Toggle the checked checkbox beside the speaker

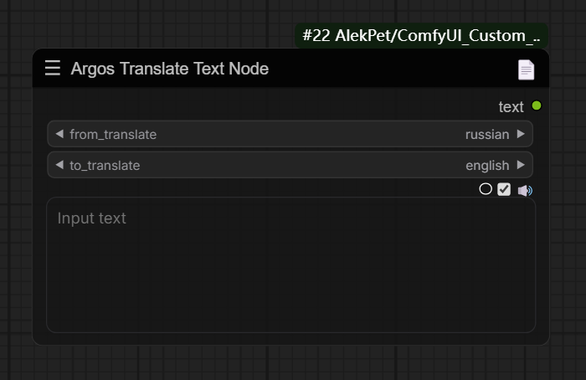point(504,189)
